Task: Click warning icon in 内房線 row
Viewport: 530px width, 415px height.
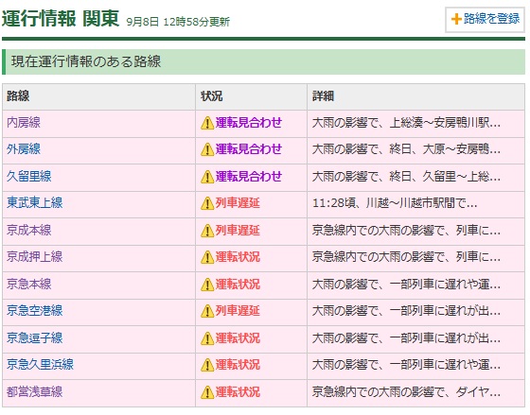Action: pyautogui.click(x=207, y=123)
